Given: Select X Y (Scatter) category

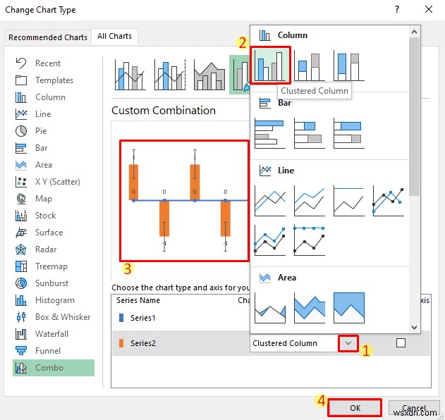Looking at the screenshot, I should (54, 182).
